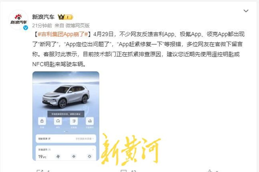Open the attached car app screenshot

[x=66, y=116]
